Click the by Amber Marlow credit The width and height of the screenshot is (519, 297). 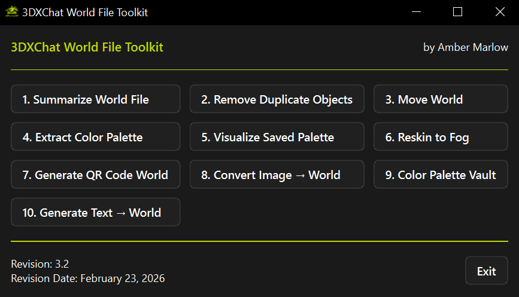(465, 47)
